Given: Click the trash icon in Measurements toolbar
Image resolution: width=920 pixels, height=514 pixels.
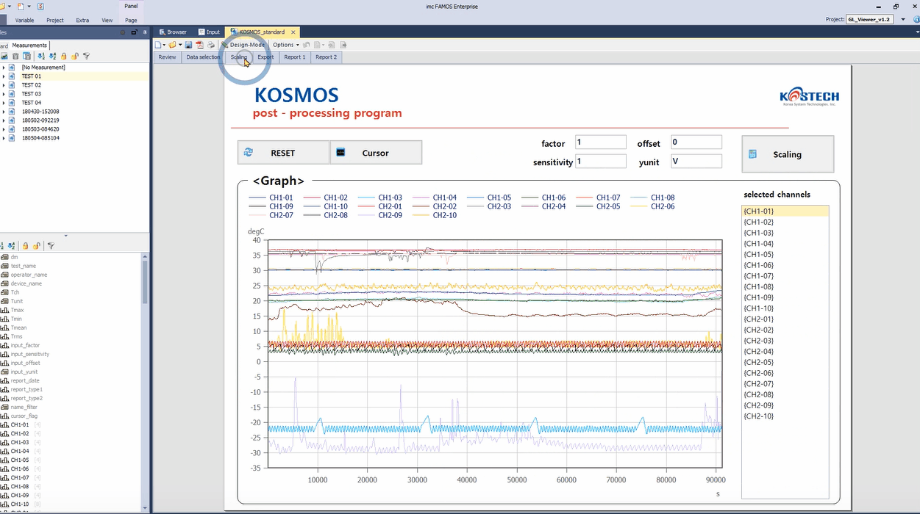Looking at the screenshot, I should click(x=15, y=56).
